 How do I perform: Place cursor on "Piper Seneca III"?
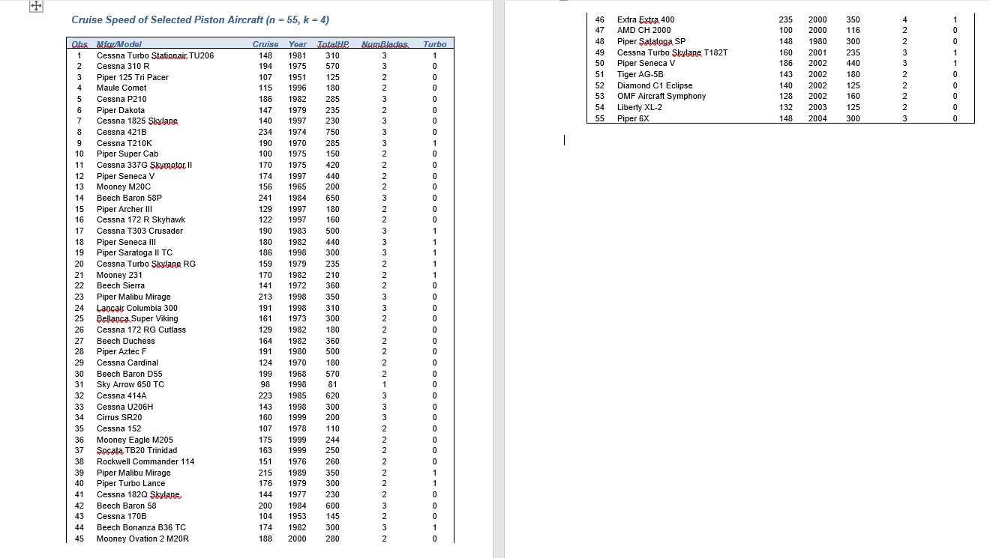point(126,242)
